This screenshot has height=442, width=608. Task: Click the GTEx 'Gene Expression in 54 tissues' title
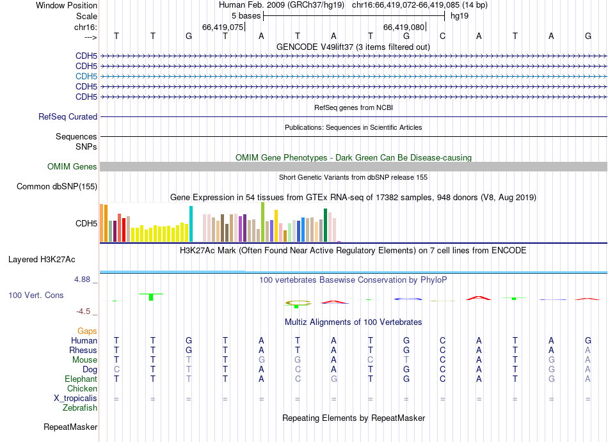353,198
